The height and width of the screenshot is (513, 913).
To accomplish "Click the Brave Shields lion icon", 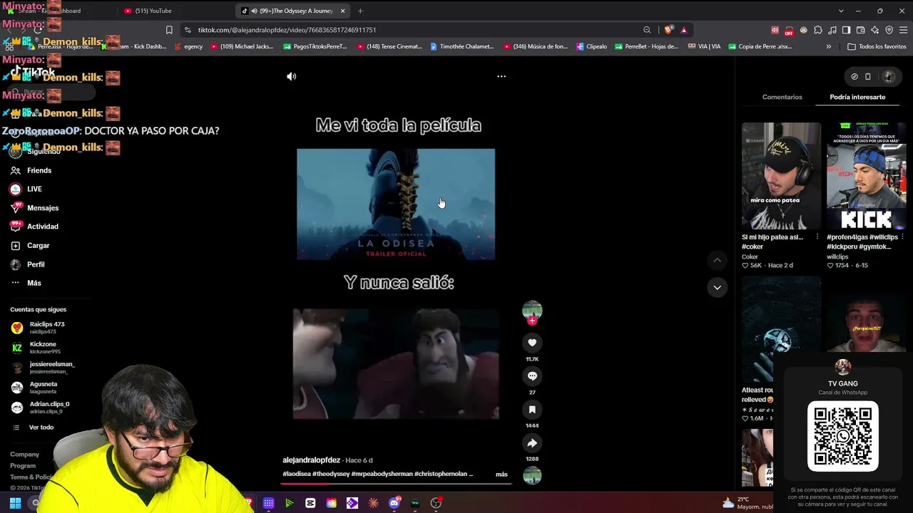I will coord(668,30).
